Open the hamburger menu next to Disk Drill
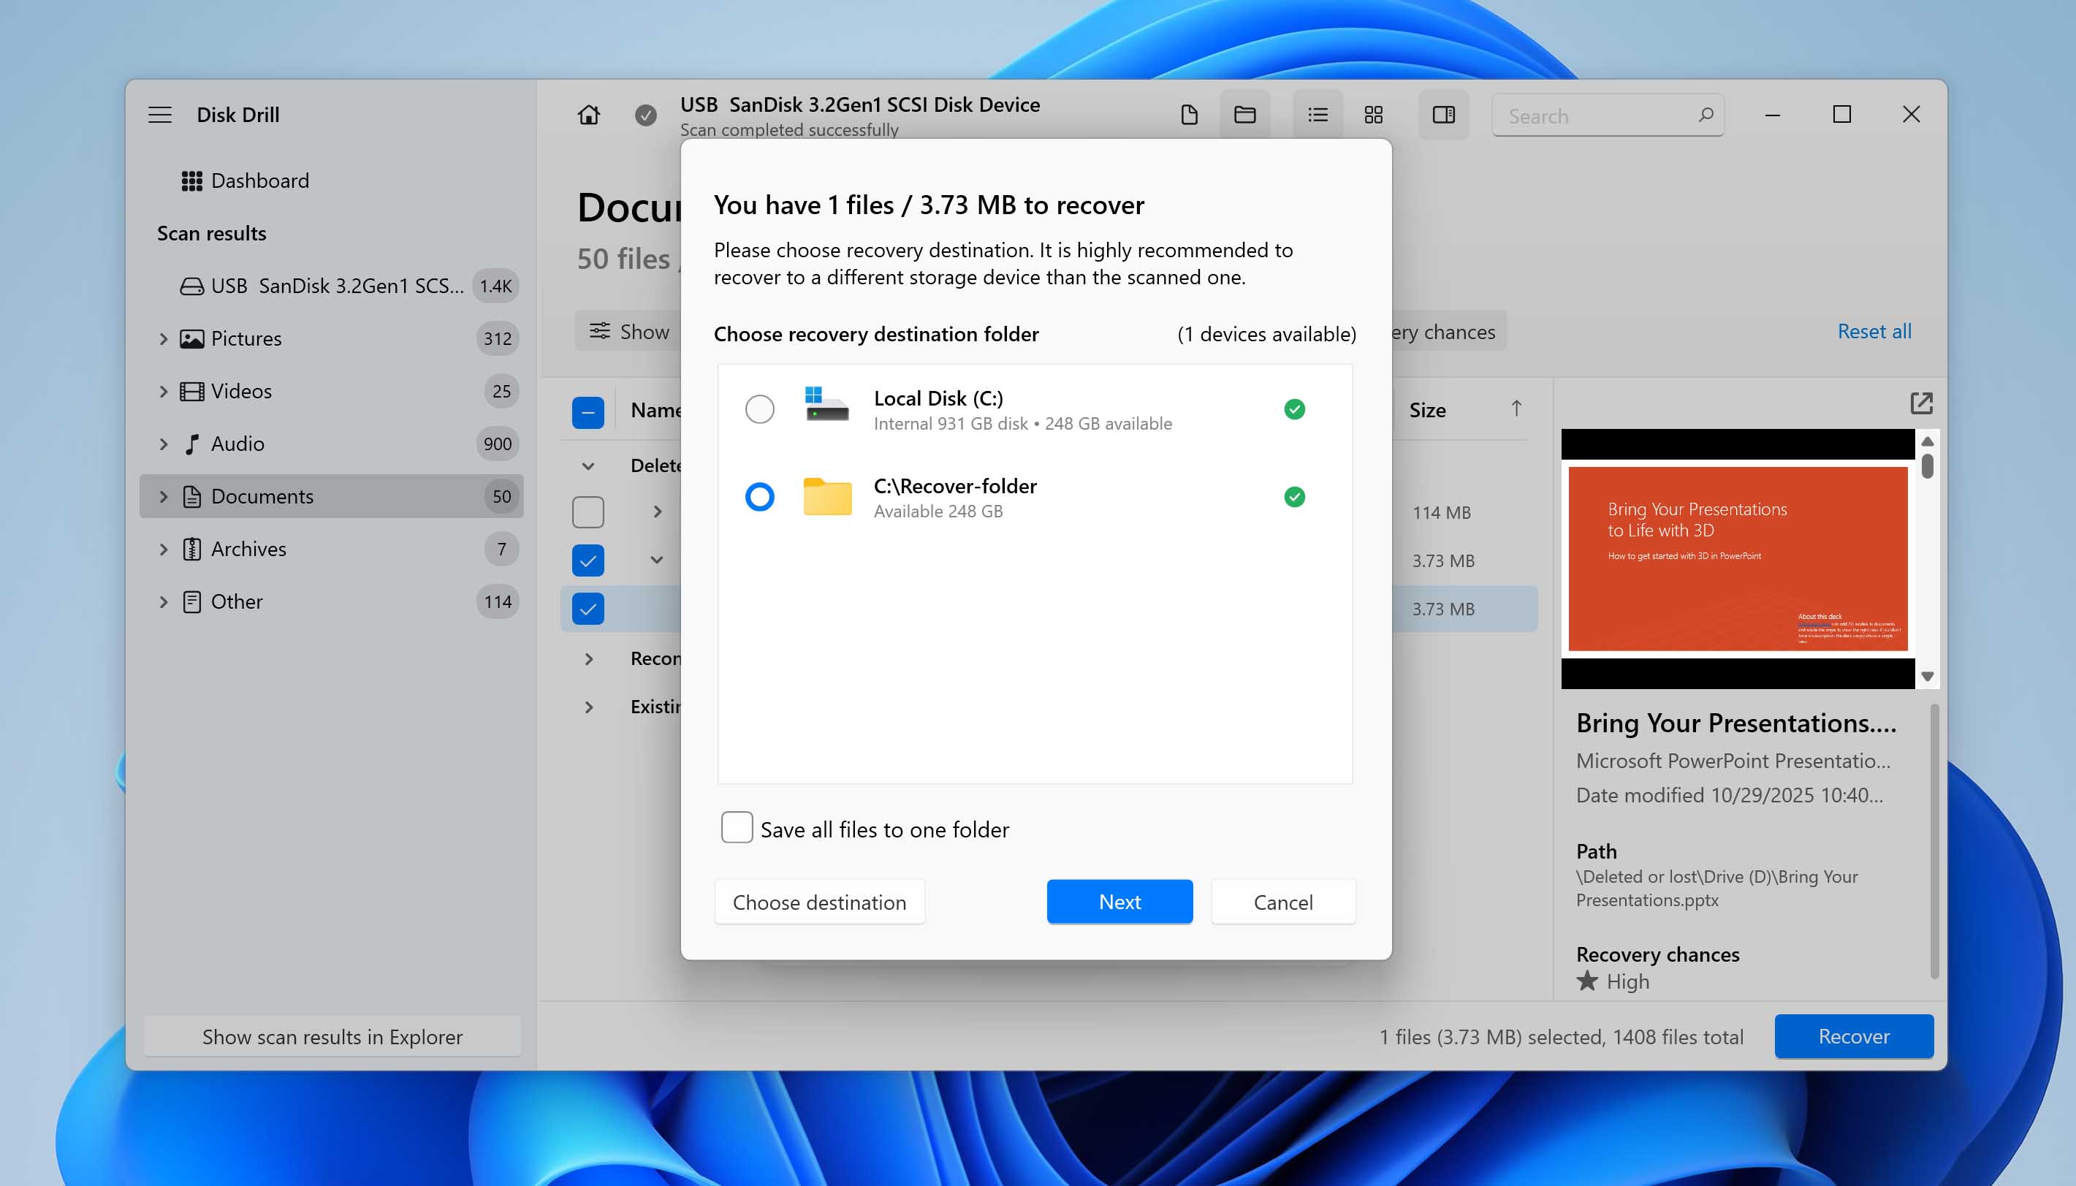Screen dimensions: 2076x1186 pyautogui.click(x=159, y=115)
